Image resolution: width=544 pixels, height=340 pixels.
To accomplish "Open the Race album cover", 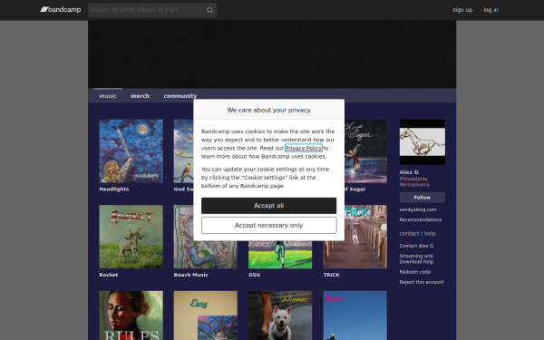I will point(355,316).
